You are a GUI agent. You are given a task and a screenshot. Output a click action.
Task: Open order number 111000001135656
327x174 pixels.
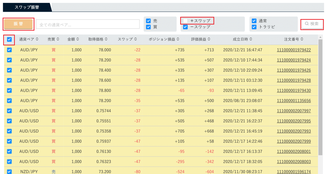pos(294,101)
